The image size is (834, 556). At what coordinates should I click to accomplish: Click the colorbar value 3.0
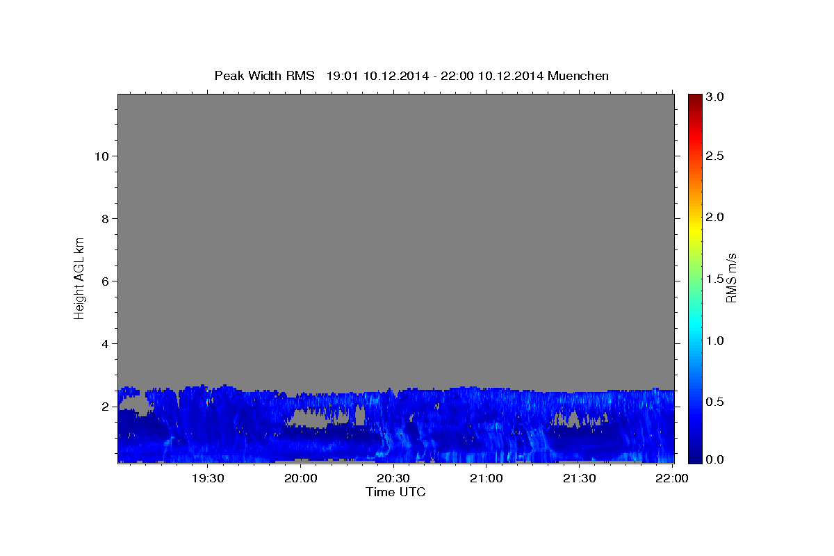(716, 97)
